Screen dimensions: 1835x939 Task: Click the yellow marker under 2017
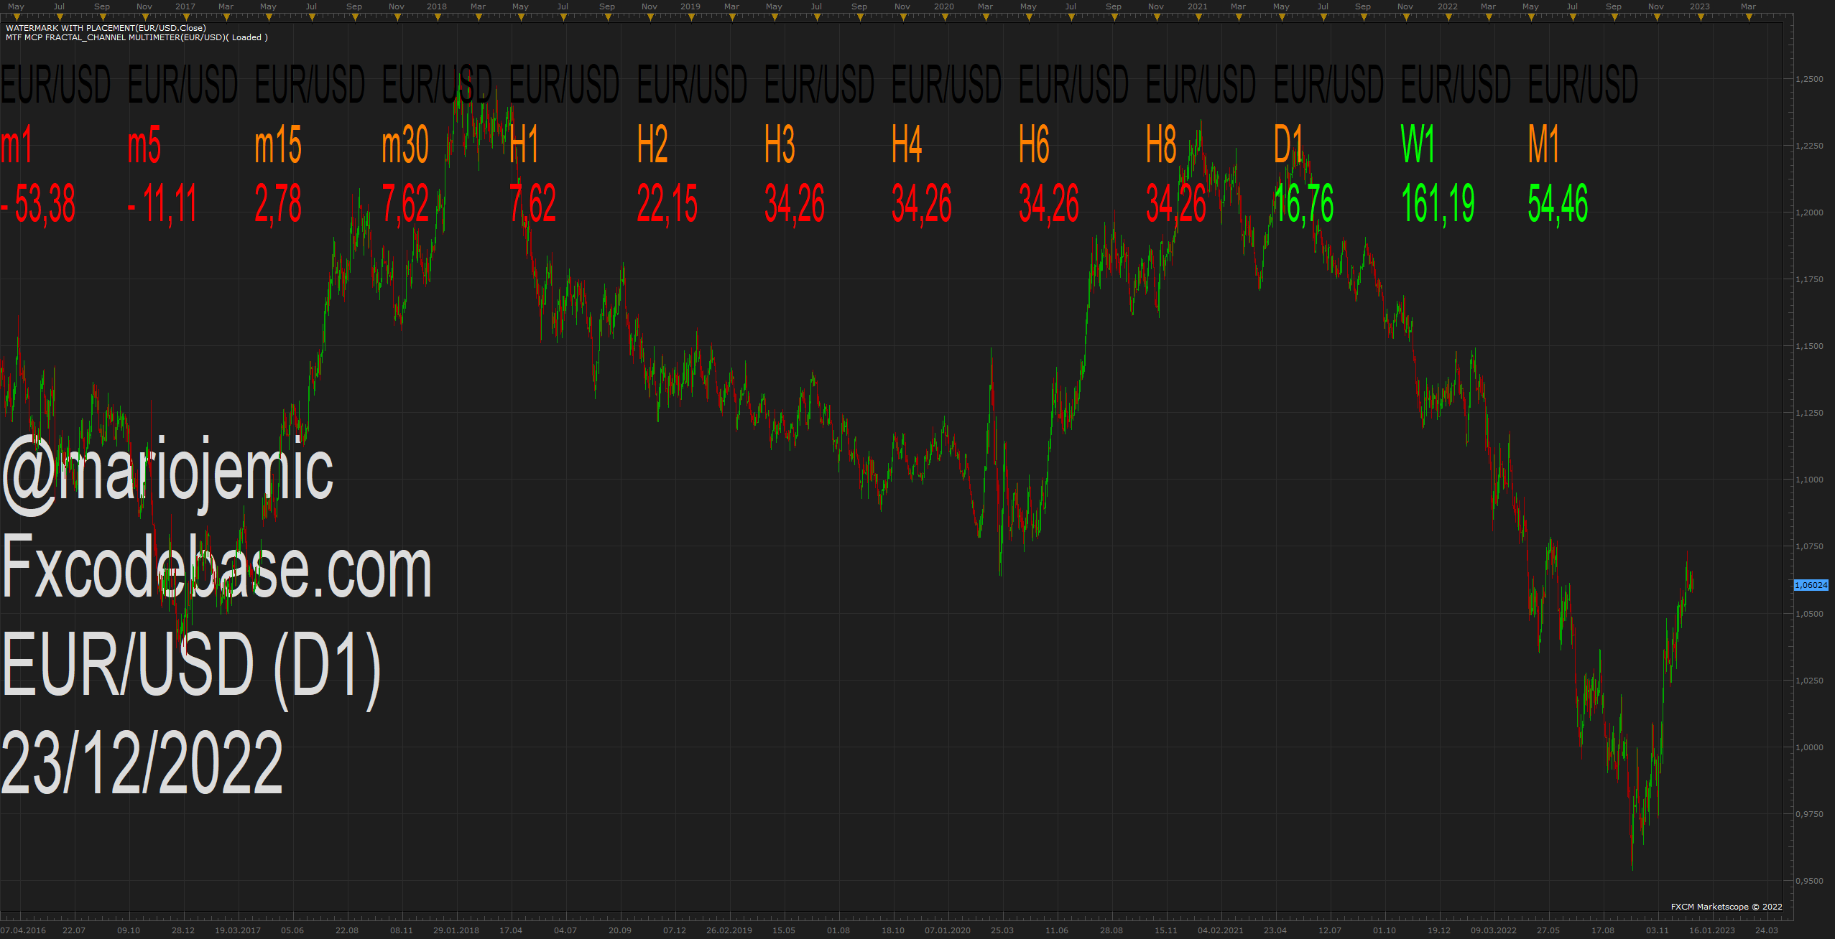coord(185,17)
